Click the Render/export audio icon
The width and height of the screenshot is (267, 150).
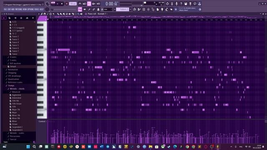(x=190, y=4)
